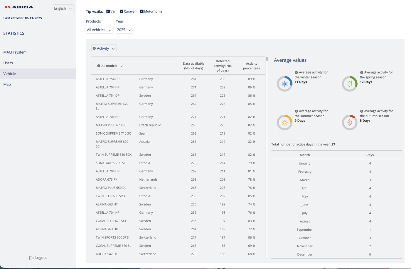Click Data available column header

[193, 66]
